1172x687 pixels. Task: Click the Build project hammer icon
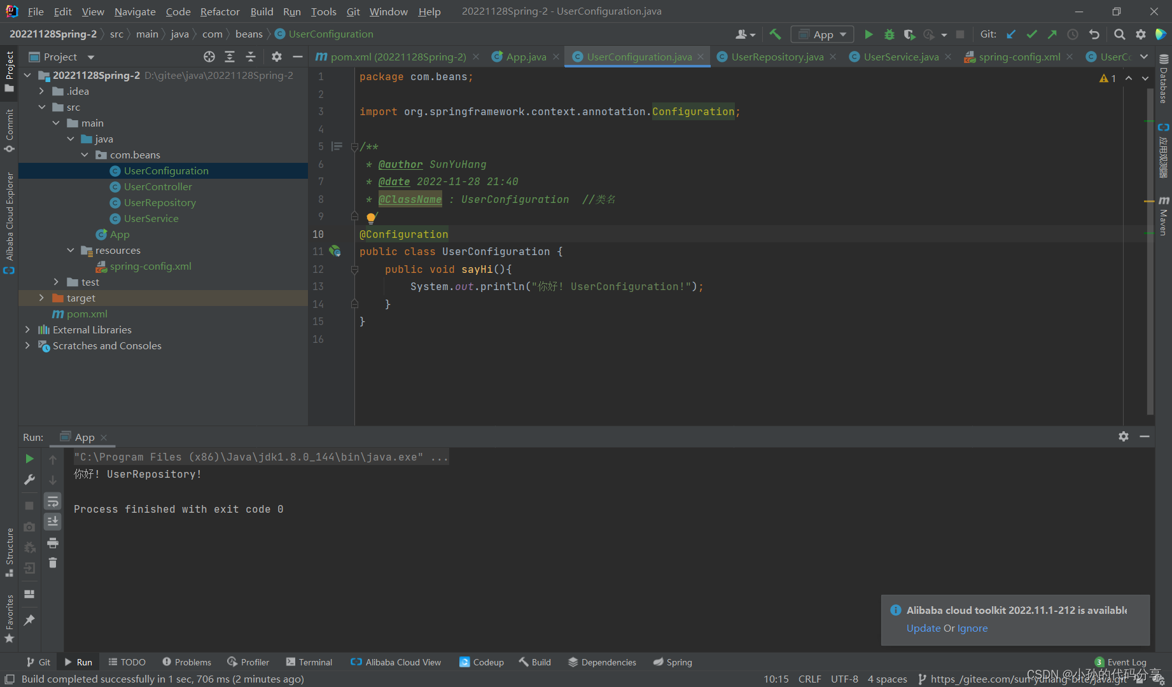point(775,34)
